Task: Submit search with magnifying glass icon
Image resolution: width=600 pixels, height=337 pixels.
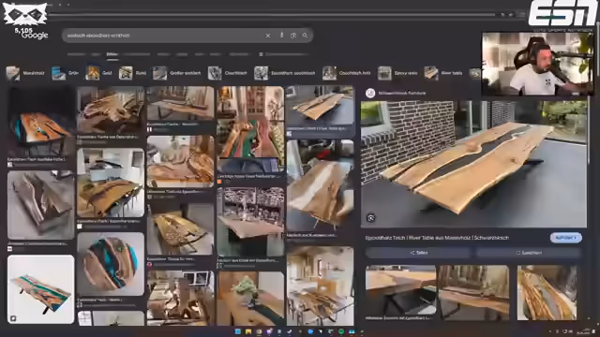Action: coord(305,36)
